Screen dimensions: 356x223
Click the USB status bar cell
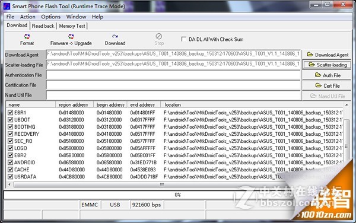click(x=115, y=205)
